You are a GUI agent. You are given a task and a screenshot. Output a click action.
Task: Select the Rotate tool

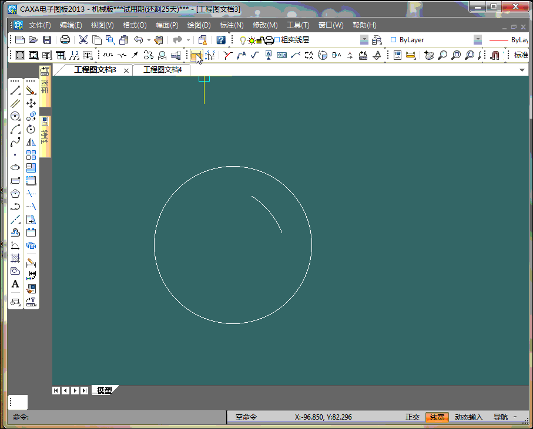[31, 129]
